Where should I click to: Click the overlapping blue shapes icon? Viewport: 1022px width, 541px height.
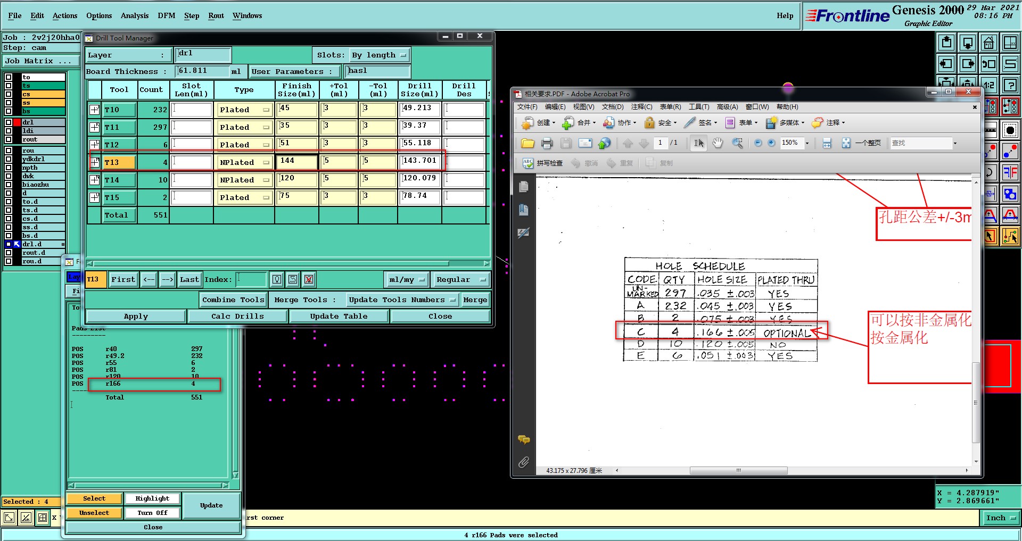[x=1010, y=194]
